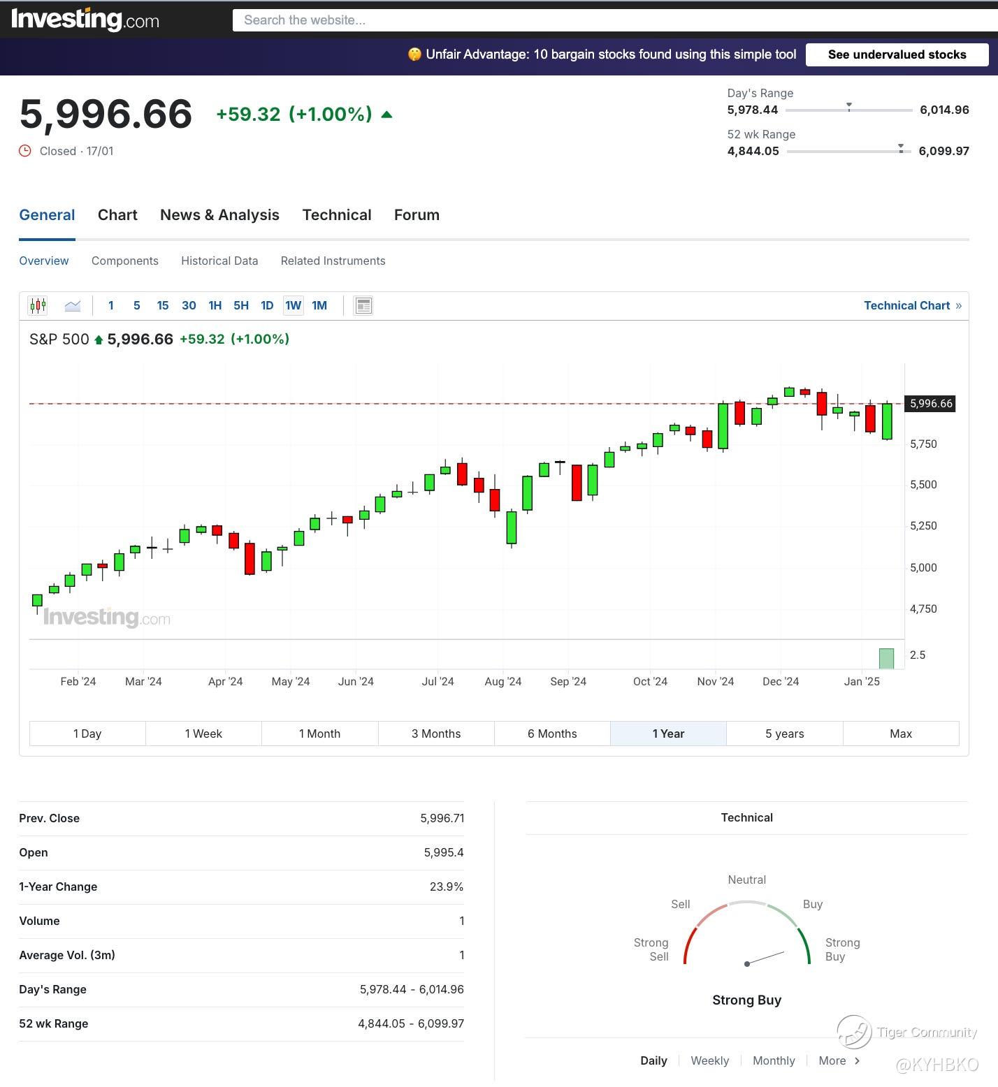Set chart range to 1 Year
This screenshot has height=1087, width=998.
(x=668, y=734)
